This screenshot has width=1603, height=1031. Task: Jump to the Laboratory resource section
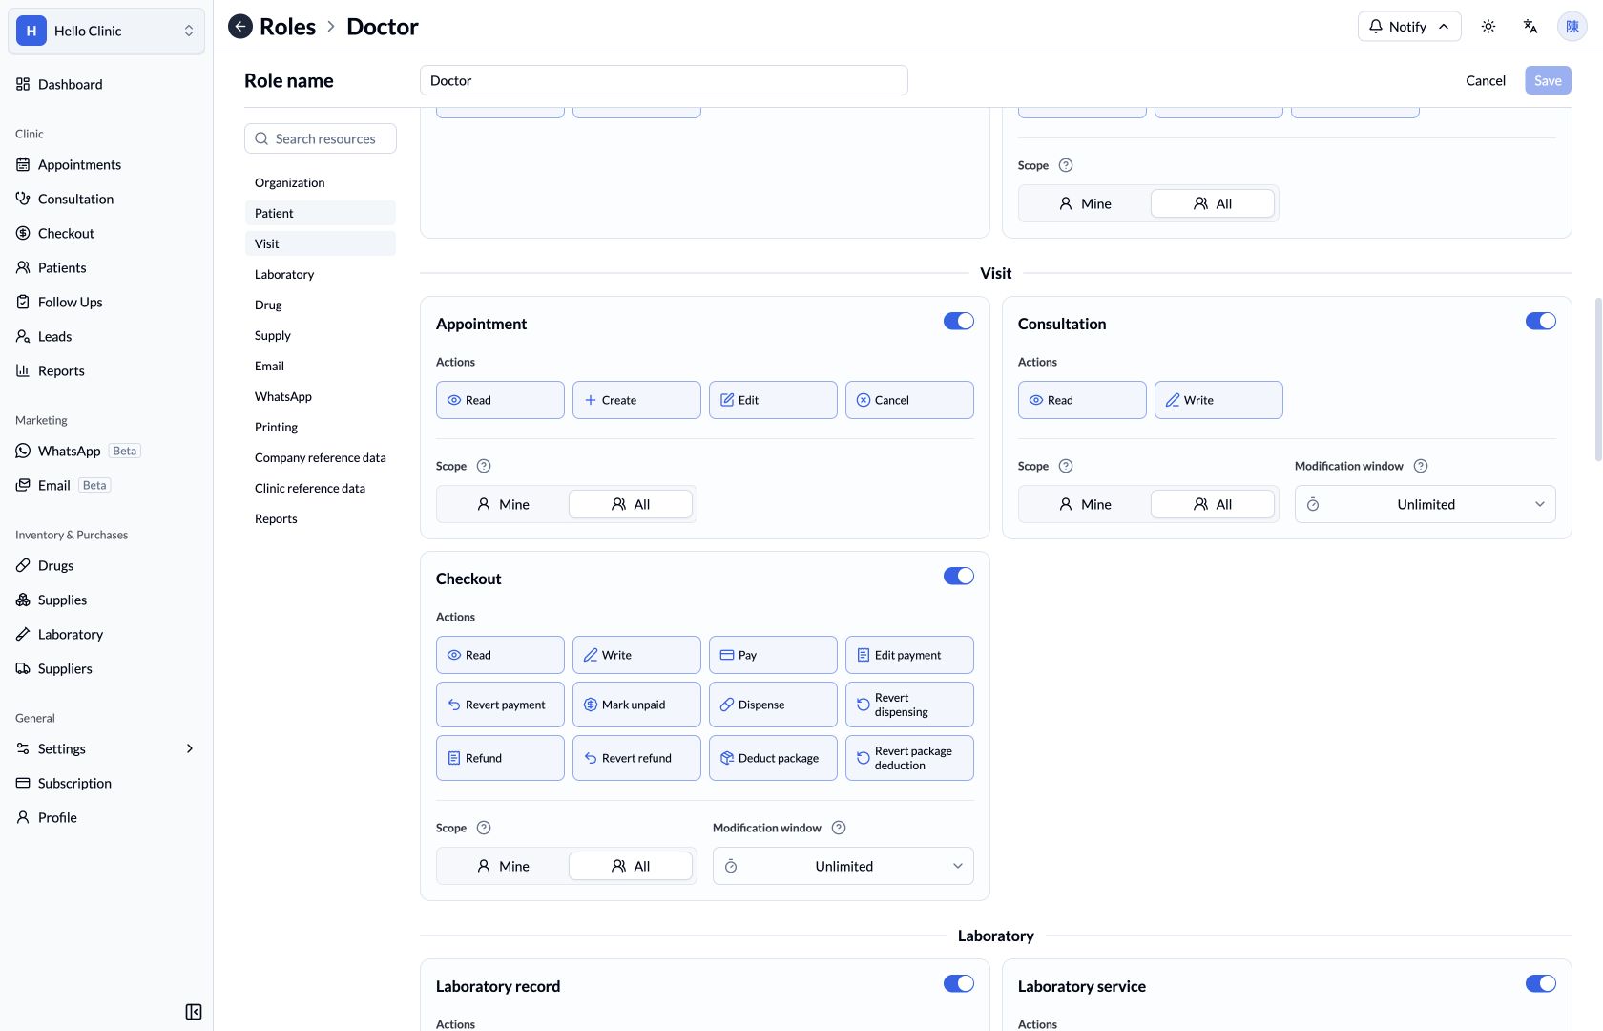click(321, 274)
